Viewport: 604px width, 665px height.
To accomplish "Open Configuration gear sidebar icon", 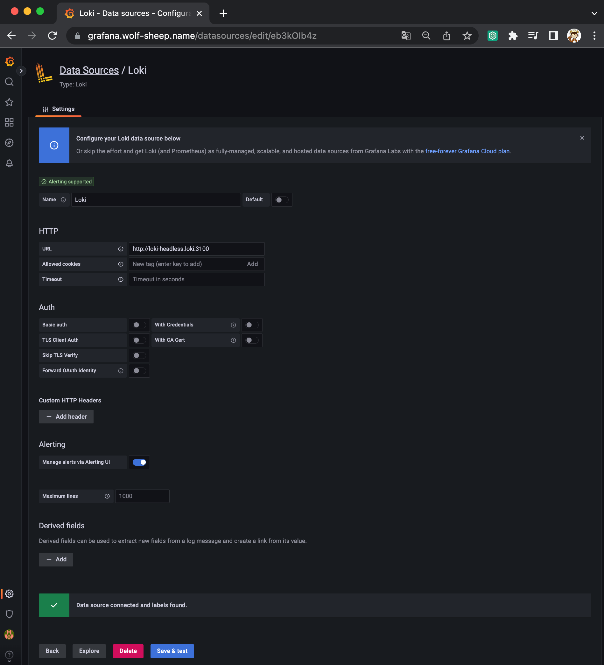I will click(x=9, y=594).
